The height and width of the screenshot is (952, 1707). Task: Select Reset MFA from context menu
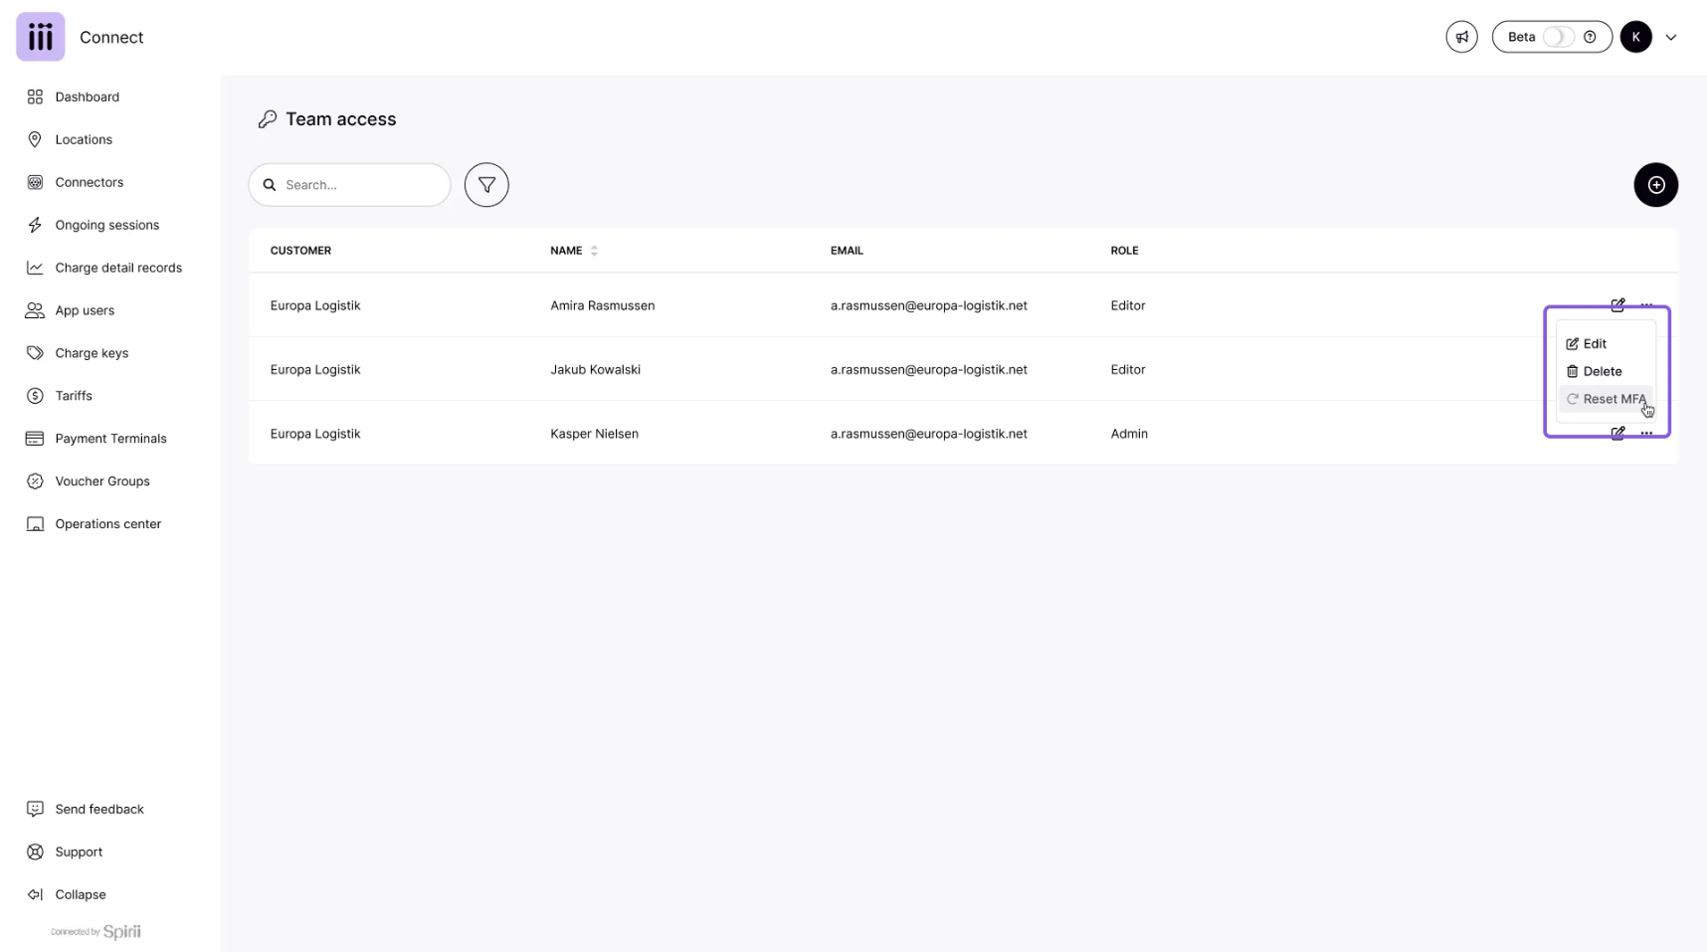tap(1612, 399)
